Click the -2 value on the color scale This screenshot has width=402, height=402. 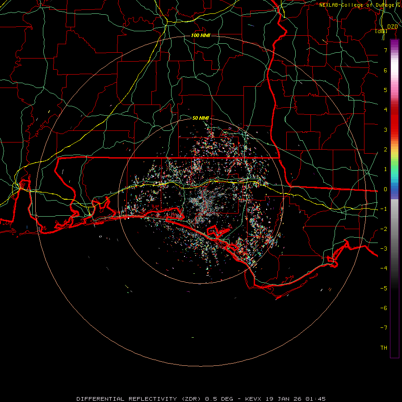[384, 229]
